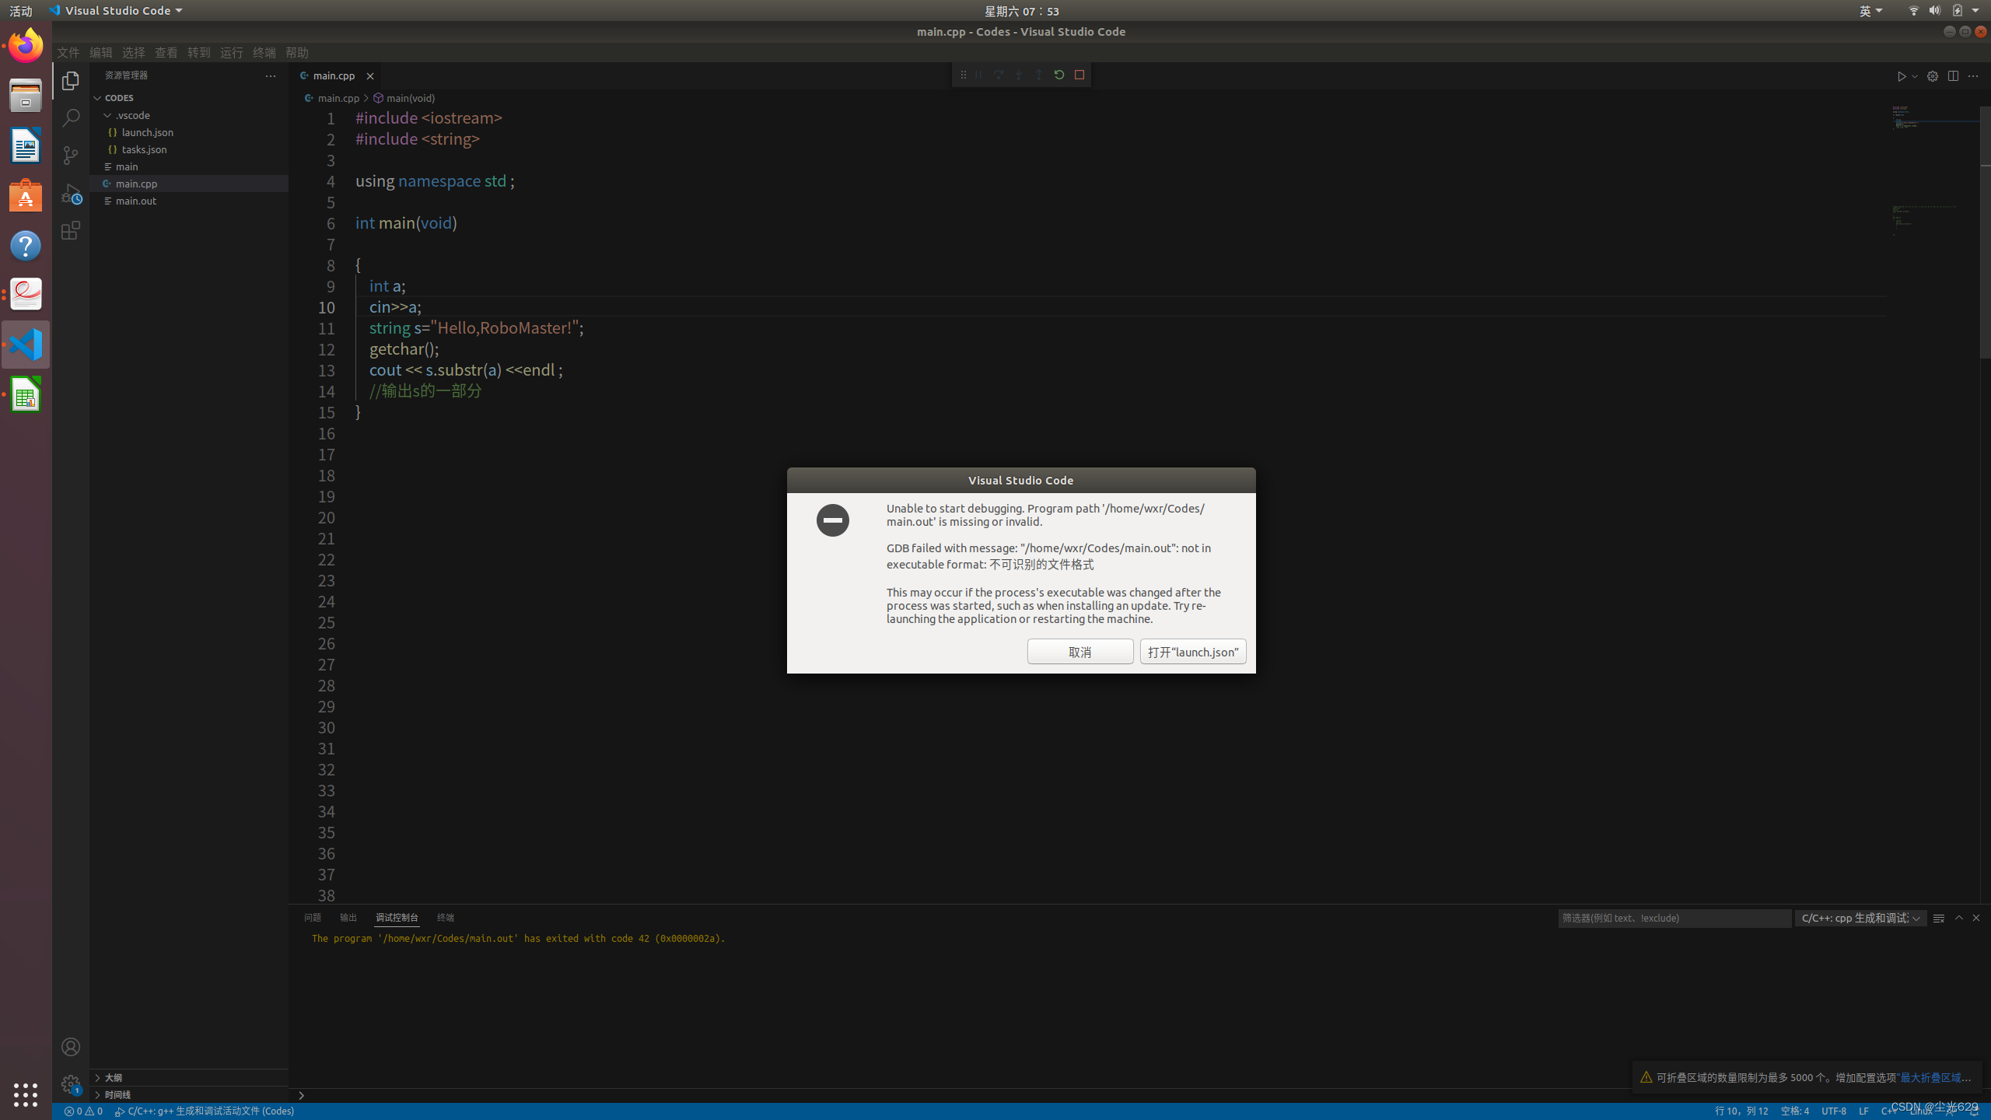Viewport: 1991px width, 1120px height.
Task: Expand the Timeline (时间线) section
Action: 190,1094
